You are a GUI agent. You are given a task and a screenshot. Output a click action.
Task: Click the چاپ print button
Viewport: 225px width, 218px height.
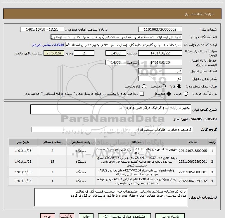(86, 216)
